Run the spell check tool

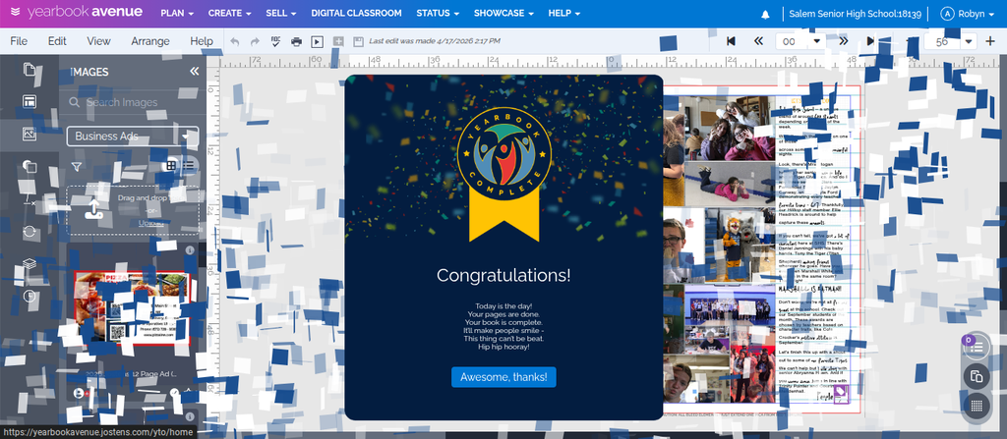[x=276, y=41]
